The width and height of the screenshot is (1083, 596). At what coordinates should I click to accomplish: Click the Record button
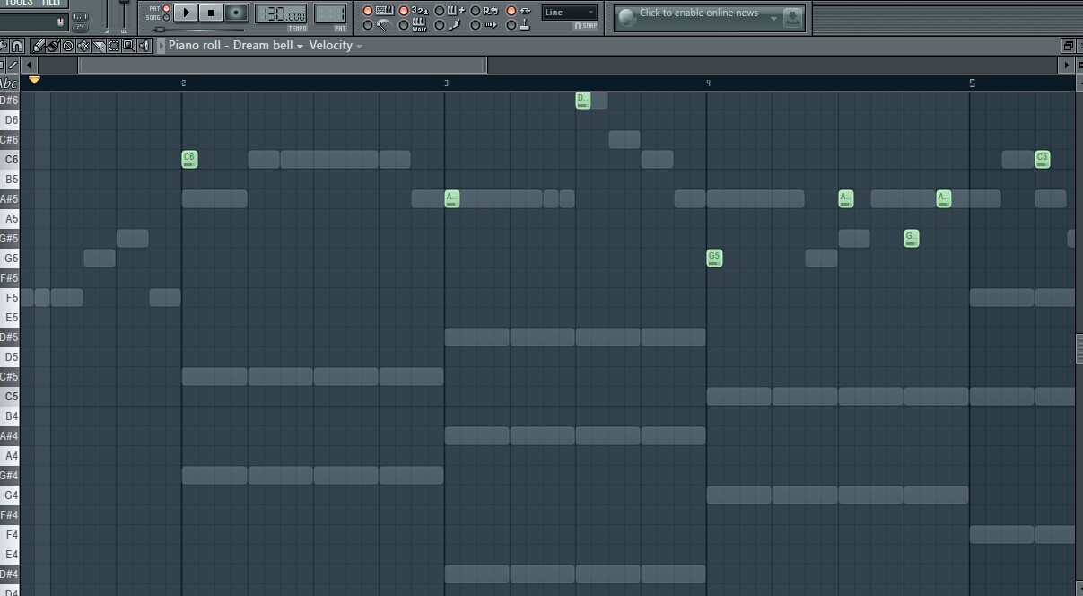click(237, 13)
